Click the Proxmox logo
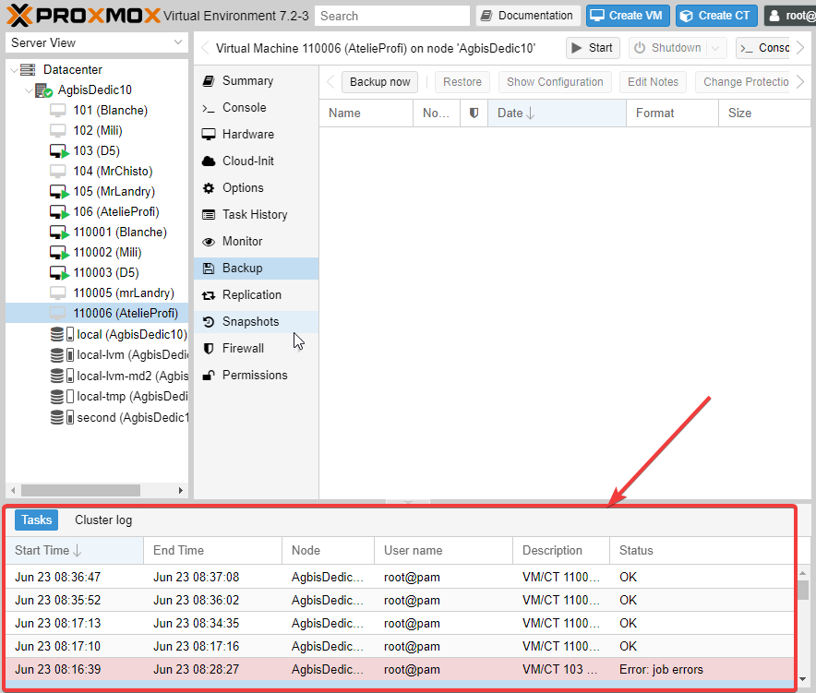Image resolution: width=816 pixels, height=693 pixels. pyautogui.click(x=83, y=16)
